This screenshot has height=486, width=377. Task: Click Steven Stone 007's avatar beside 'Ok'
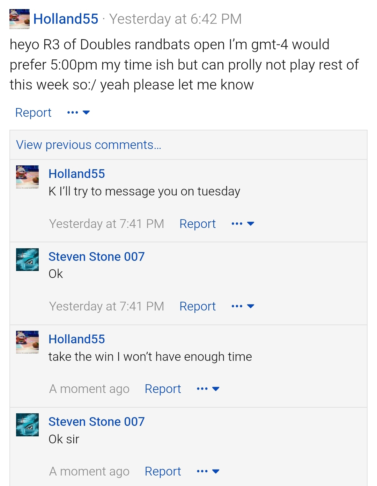(x=27, y=260)
